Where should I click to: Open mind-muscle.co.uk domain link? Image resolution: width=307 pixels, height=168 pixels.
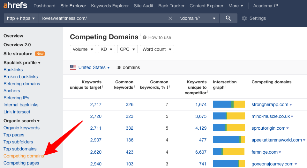(x=271, y=117)
